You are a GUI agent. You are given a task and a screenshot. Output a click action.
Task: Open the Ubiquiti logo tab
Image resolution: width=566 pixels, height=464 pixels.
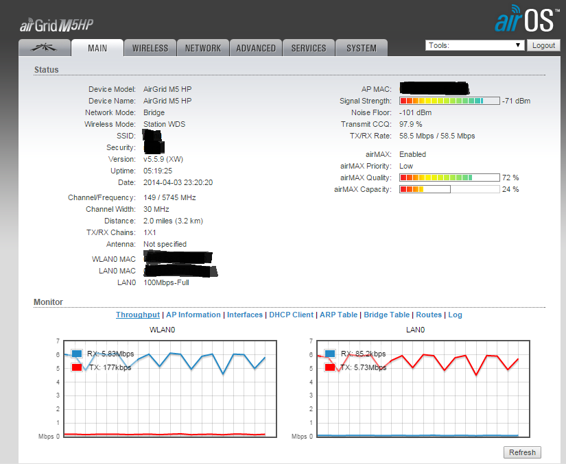[x=45, y=47]
